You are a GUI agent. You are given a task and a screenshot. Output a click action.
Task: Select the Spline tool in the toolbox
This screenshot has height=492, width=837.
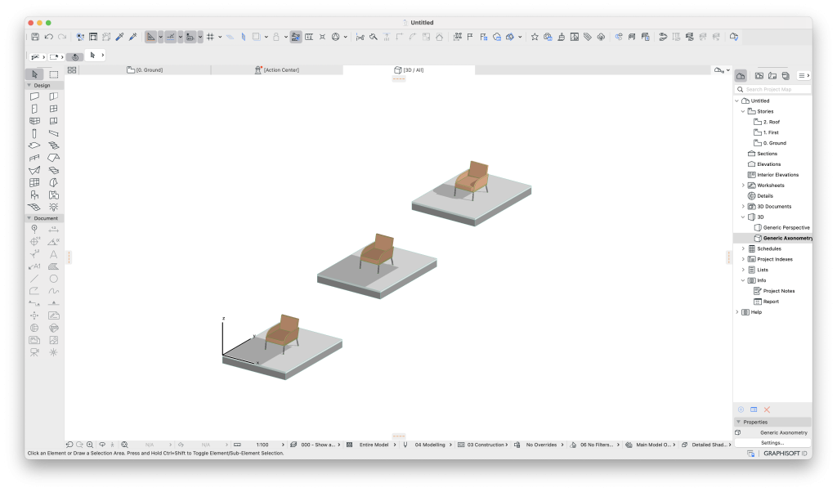[53, 291]
